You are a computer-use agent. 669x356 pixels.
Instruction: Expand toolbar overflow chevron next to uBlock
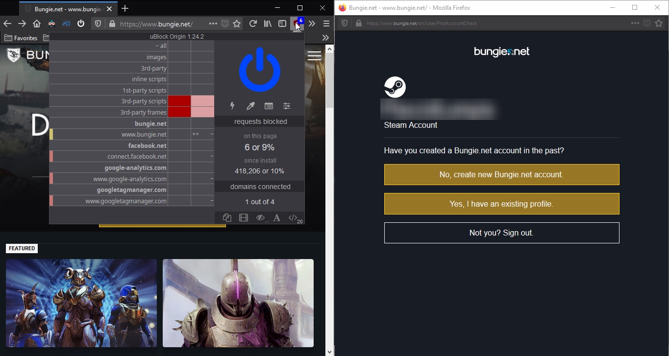point(312,24)
